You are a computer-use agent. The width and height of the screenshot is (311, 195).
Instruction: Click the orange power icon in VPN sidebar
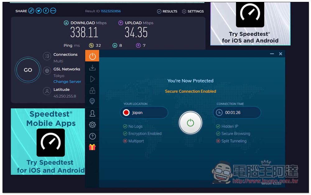point(92,56)
